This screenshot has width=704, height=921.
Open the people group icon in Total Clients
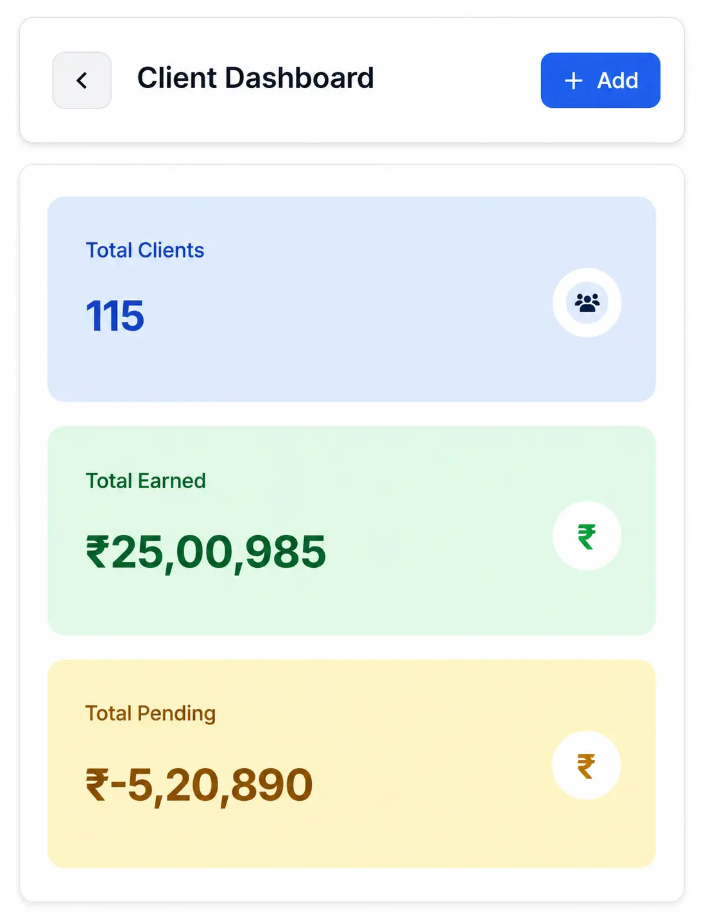587,303
